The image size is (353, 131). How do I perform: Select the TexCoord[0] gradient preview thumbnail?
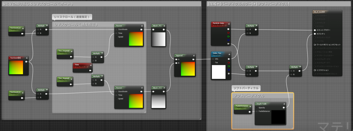pyautogui.click(x=16, y=67)
